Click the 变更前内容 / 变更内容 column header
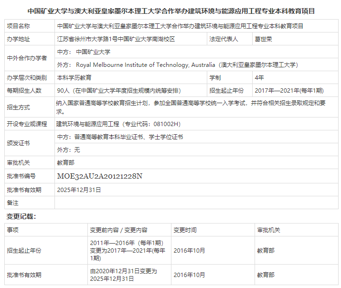This screenshot has height=288, width=341. 129,230
